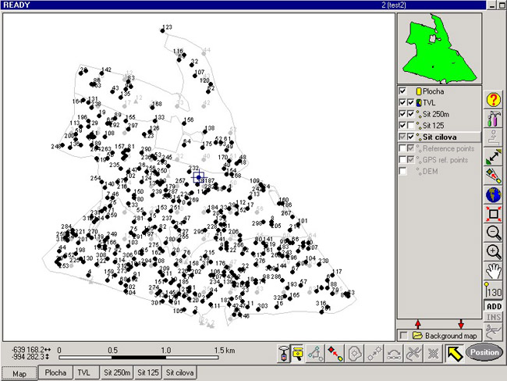Viewport: 507px width, 381px height.
Task: Click the ADD mode button
Action: (x=493, y=307)
